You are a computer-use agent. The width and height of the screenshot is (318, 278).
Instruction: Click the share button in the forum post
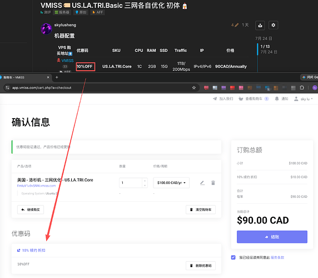pyautogui.click(x=260, y=26)
